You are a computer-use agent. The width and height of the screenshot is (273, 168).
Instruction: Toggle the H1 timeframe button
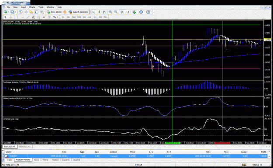pos(84,17)
